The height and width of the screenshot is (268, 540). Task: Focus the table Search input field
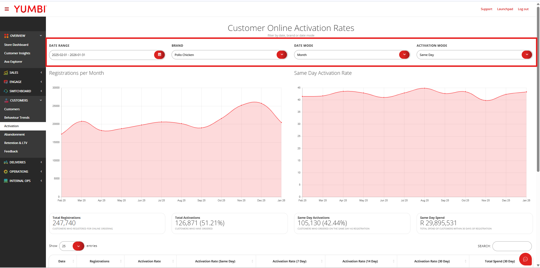[512, 246]
